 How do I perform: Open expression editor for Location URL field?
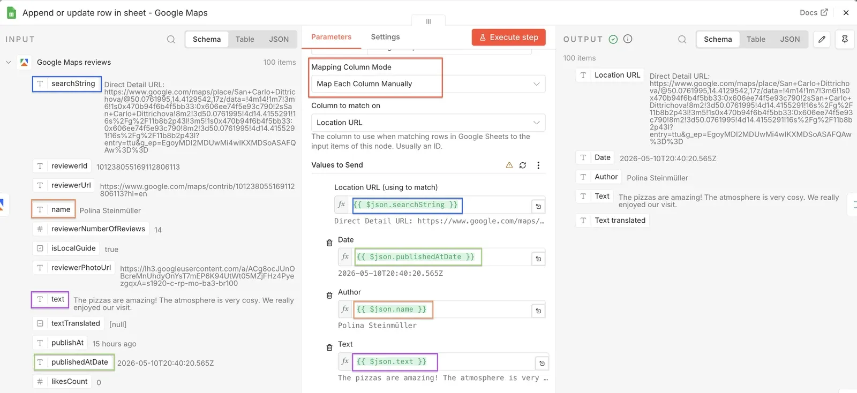(x=538, y=206)
